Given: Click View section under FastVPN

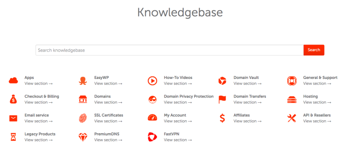Looking at the screenshot, I should click(178, 140).
